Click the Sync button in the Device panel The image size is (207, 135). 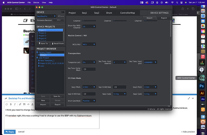[x=61, y=16]
